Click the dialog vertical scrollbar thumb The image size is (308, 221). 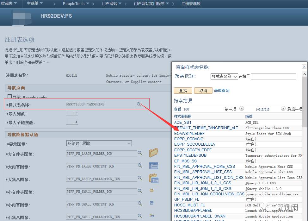305,102
